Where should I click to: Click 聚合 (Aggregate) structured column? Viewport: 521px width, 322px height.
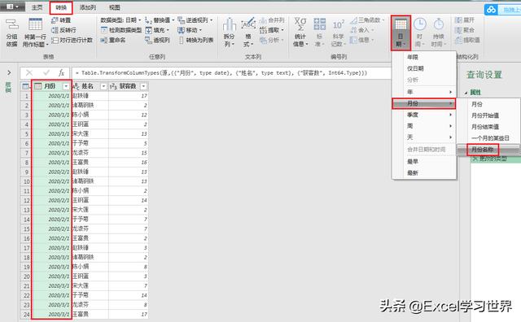[465, 30]
